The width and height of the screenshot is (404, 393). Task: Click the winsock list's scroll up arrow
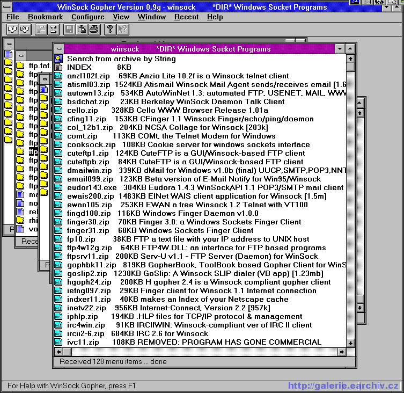[x=350, y=59]
